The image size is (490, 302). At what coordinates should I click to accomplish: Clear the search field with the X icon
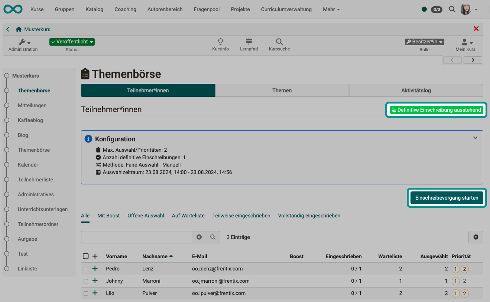[199, 237]
